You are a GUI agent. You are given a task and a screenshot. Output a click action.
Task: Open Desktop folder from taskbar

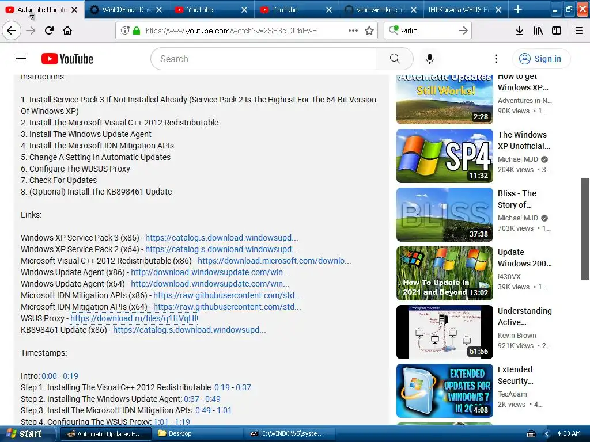click(198, 434)
